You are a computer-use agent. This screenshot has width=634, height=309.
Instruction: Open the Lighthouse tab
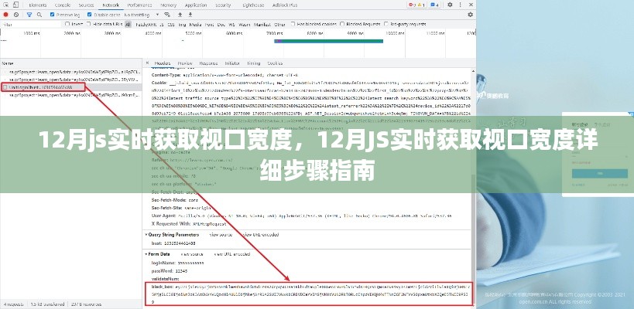pos(252,5)
